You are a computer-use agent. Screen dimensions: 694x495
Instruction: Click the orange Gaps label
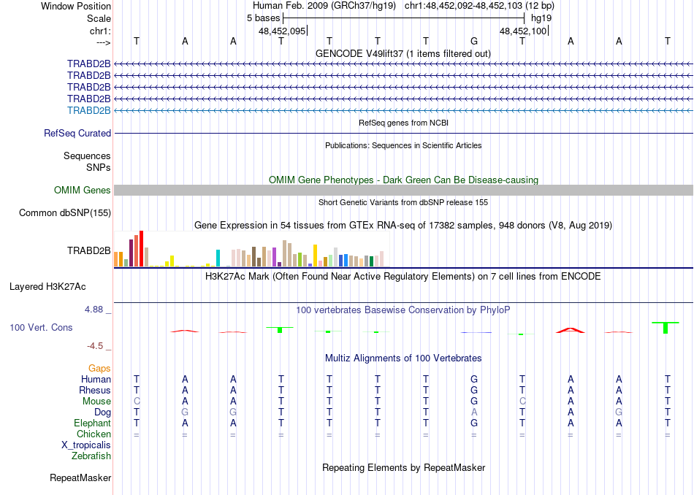pos(99,368)
